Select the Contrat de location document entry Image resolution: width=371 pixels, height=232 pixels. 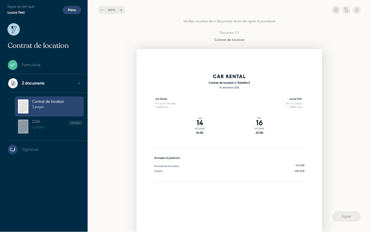click(49, 106)
